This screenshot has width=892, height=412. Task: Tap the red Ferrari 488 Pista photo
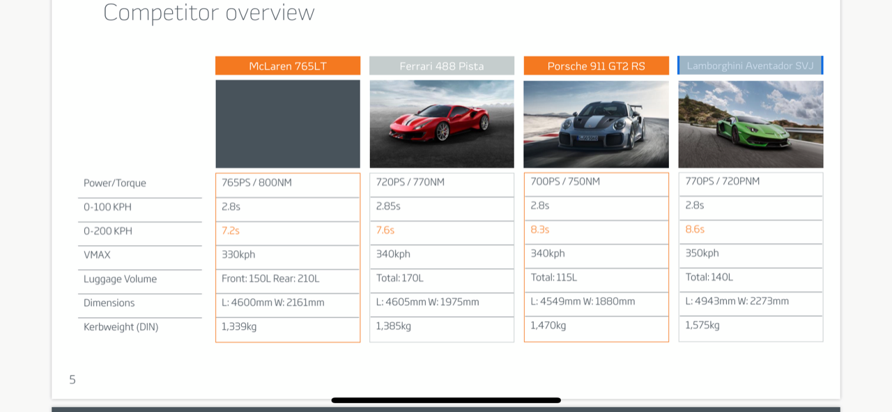pos(442,124)
